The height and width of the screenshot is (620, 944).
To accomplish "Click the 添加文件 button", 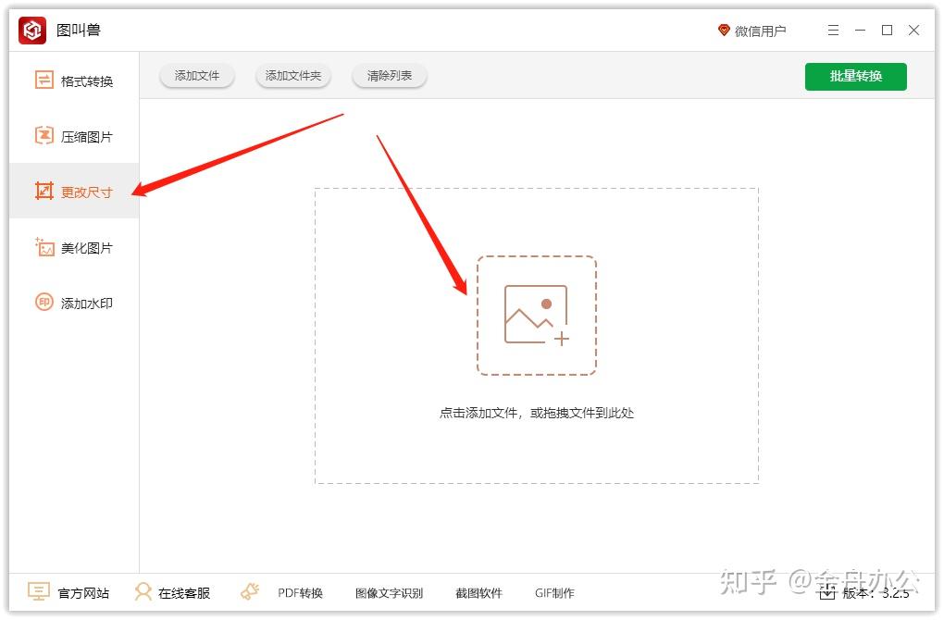I will tap(196, 76).
